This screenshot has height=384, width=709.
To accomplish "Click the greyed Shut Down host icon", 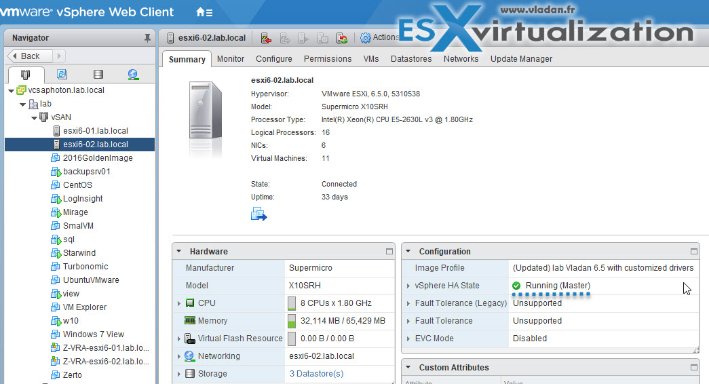I will tap(322, 38).
